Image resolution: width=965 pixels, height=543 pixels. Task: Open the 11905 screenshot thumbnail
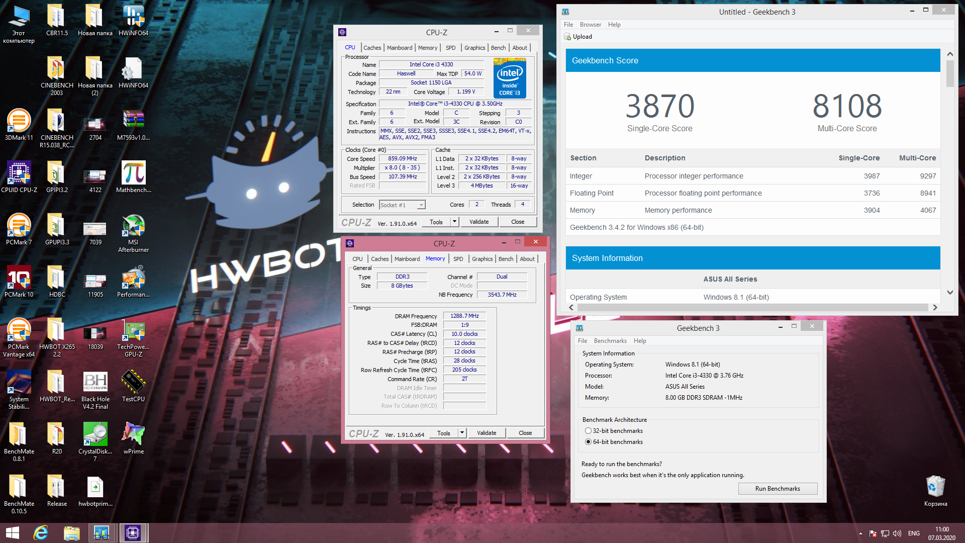click(95, 282)
